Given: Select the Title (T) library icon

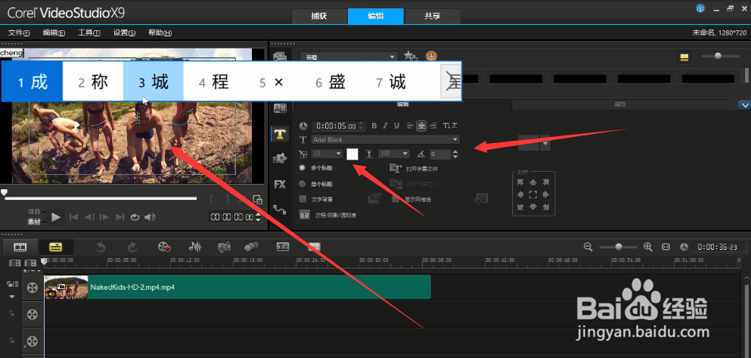Looking at the screenshot, I should [280, 134].
